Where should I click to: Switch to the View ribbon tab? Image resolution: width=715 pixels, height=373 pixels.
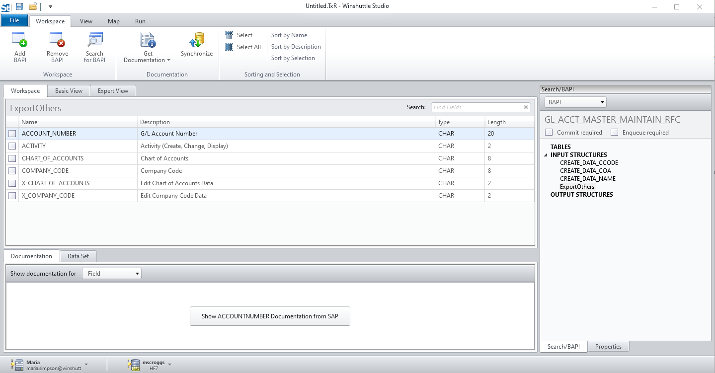click(86, 21)
